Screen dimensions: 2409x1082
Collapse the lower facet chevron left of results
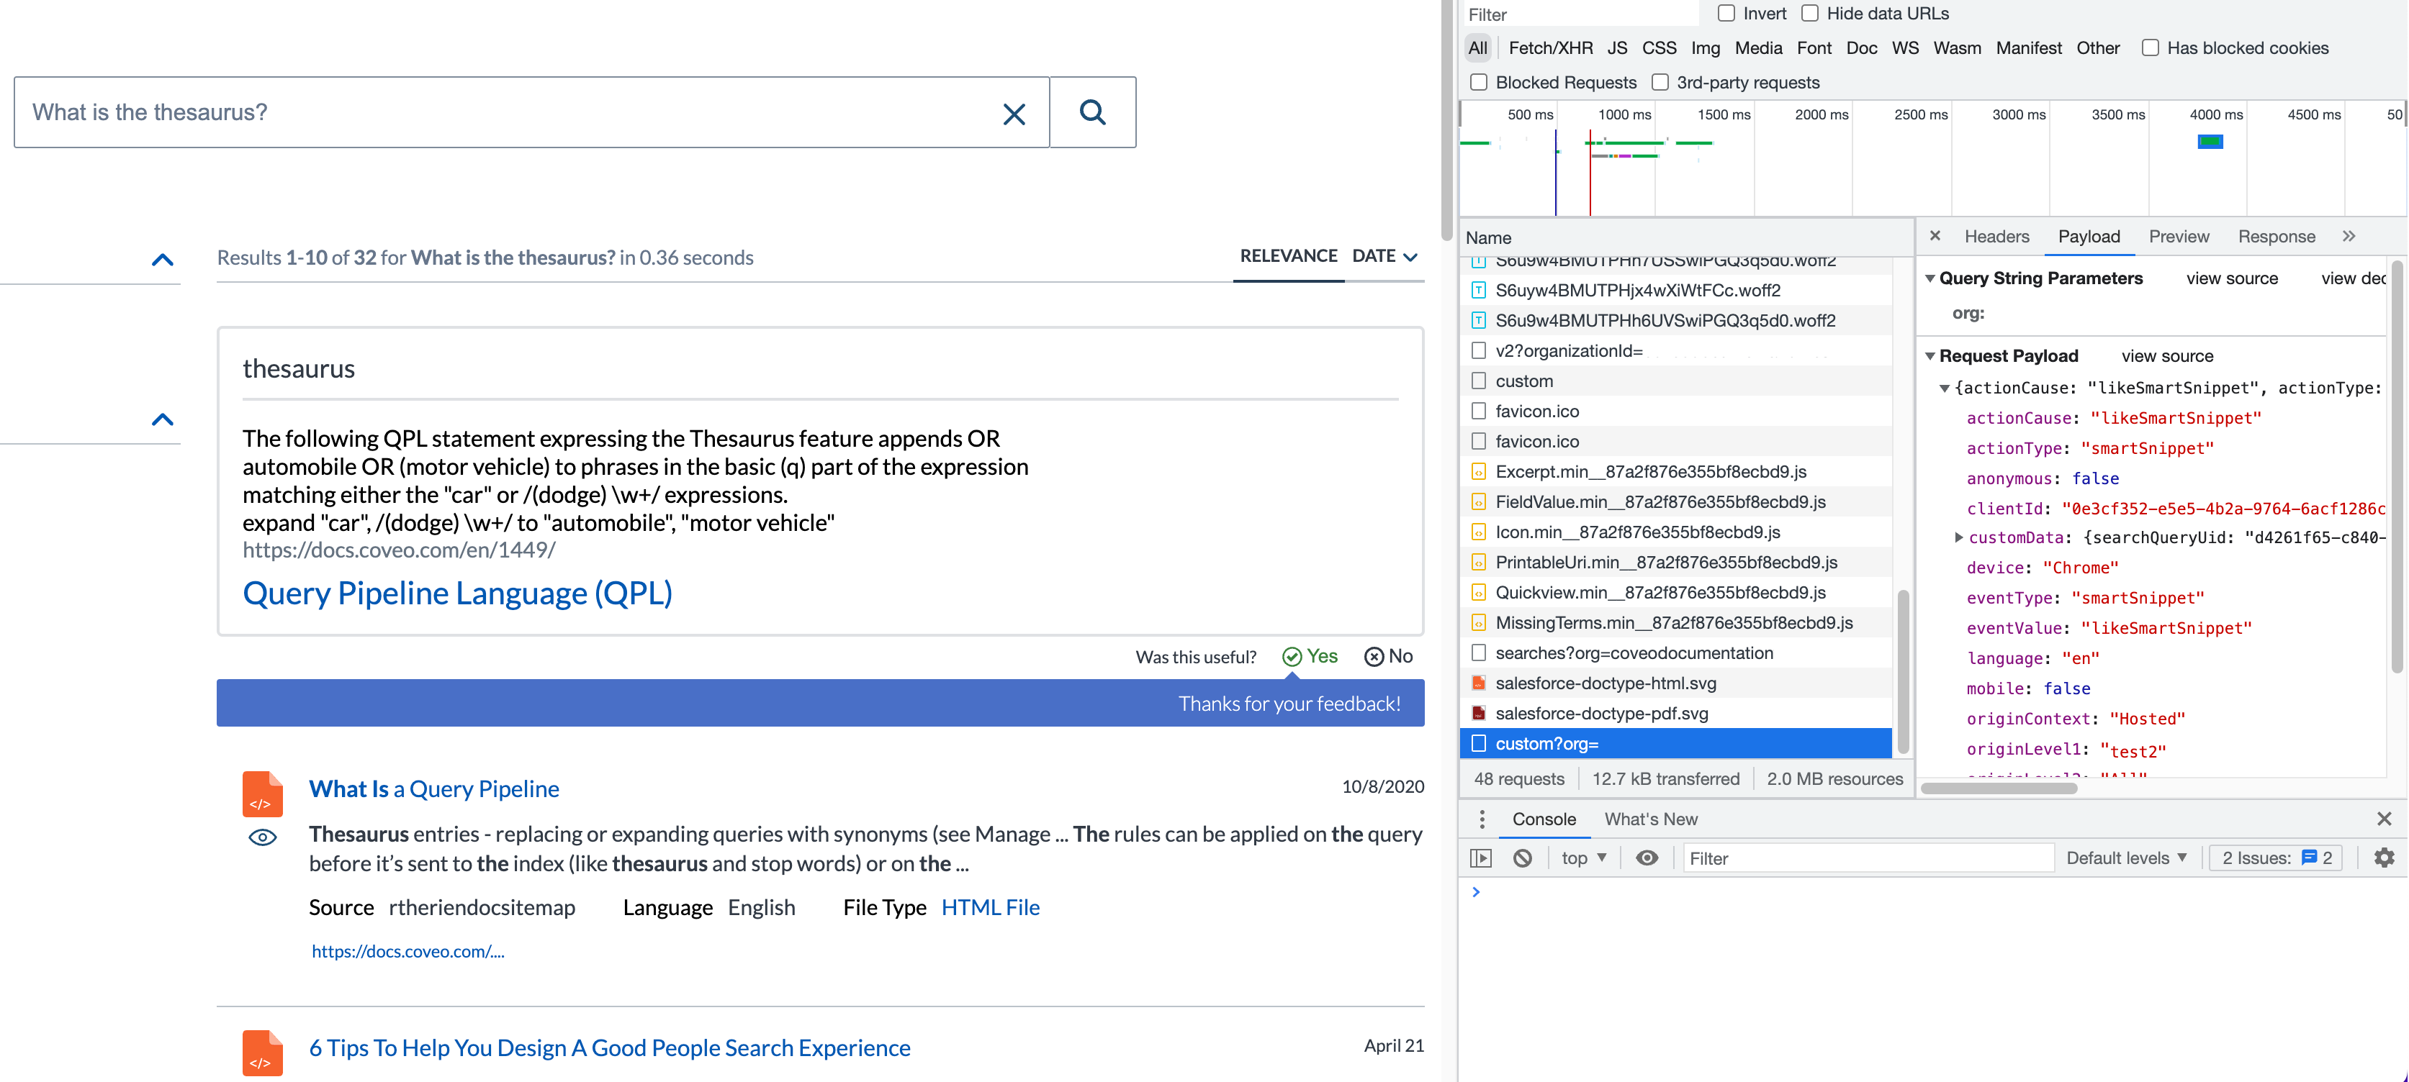(x=163, y=419)
